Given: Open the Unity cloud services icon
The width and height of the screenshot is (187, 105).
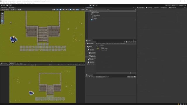Looking at the screenshot, I should click(x=7, y=5).
